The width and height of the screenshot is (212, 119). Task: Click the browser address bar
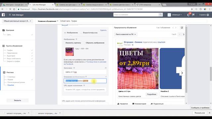(x=103, y=9)
